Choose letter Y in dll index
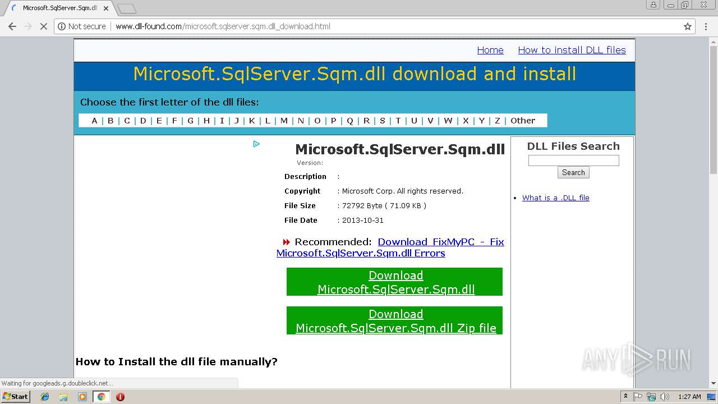This screenshot has width=718, height=404. pyautogui.click(x=481, y=121)
